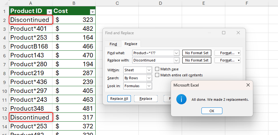The width and height of the screenshot is (278, 135).
Task: Enable Match case checkbox
Action: point(157,69)
